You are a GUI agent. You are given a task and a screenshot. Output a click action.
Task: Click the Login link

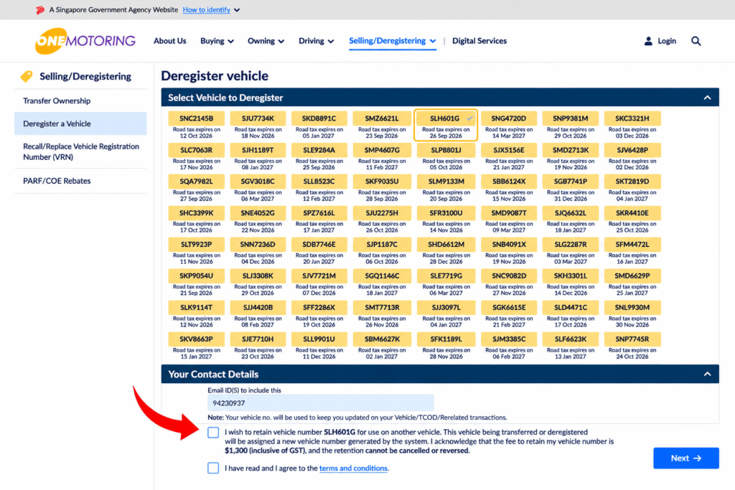[667, 41]
